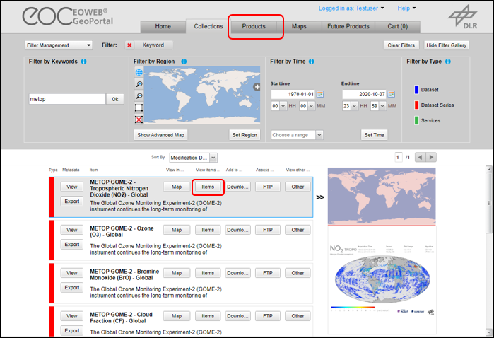The width and height of the screenshot is (494, 338).
Task: Click the page number input field
Action: (x=398, y=157)
